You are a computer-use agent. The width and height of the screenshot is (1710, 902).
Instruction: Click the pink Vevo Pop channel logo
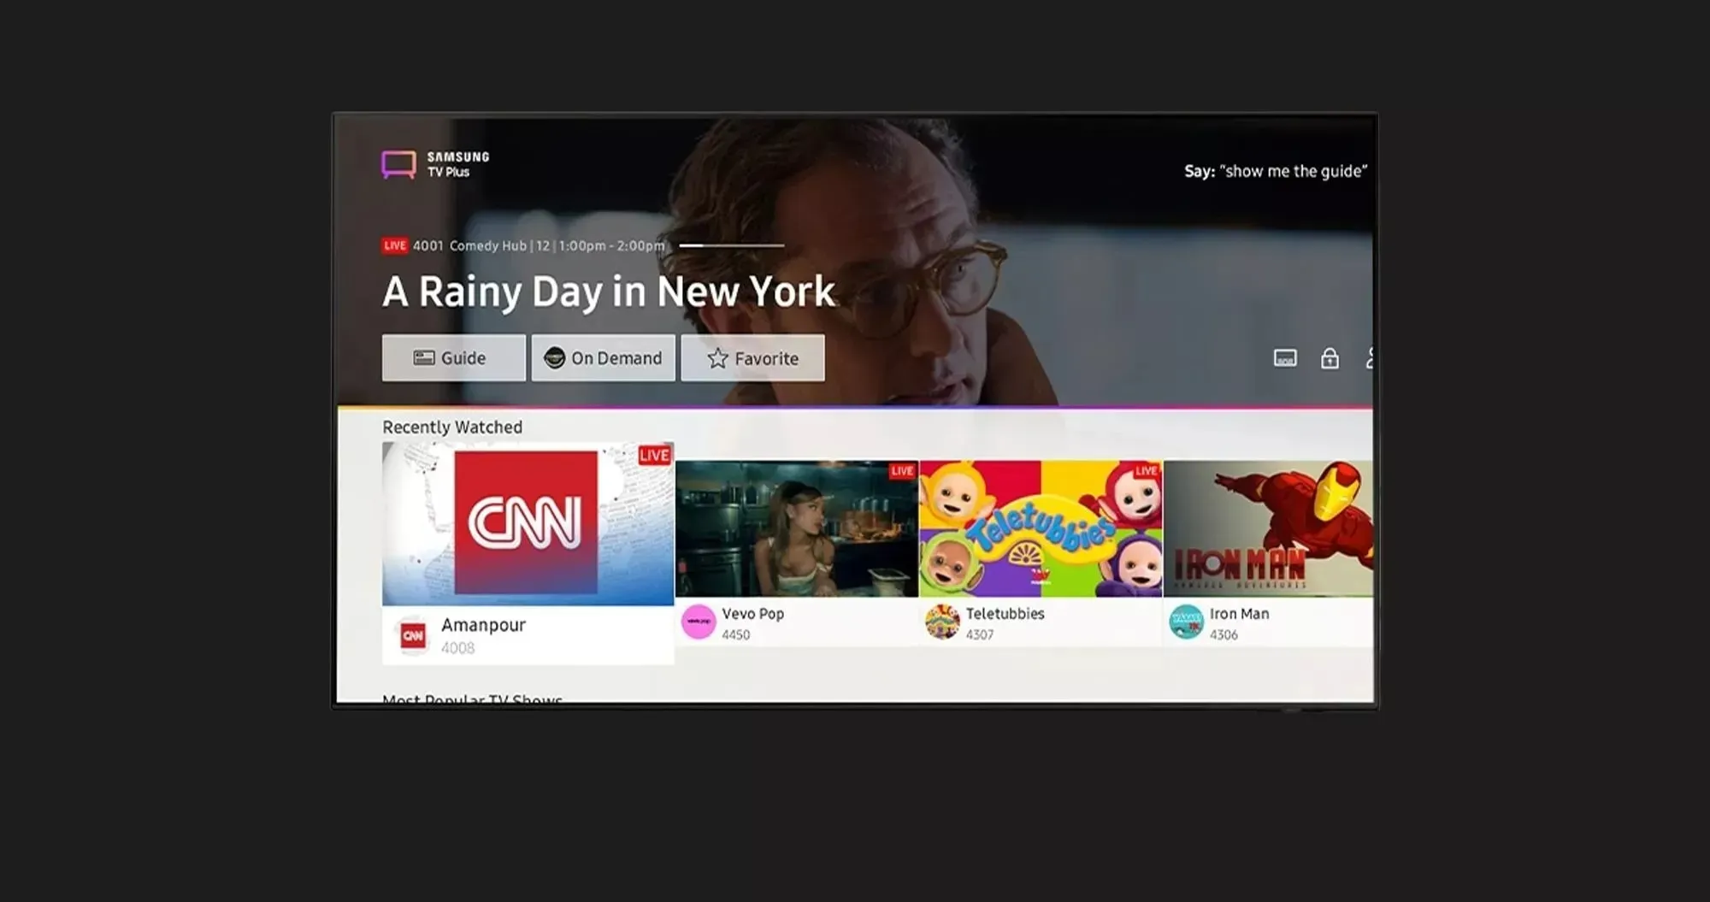tap(698, 622)
